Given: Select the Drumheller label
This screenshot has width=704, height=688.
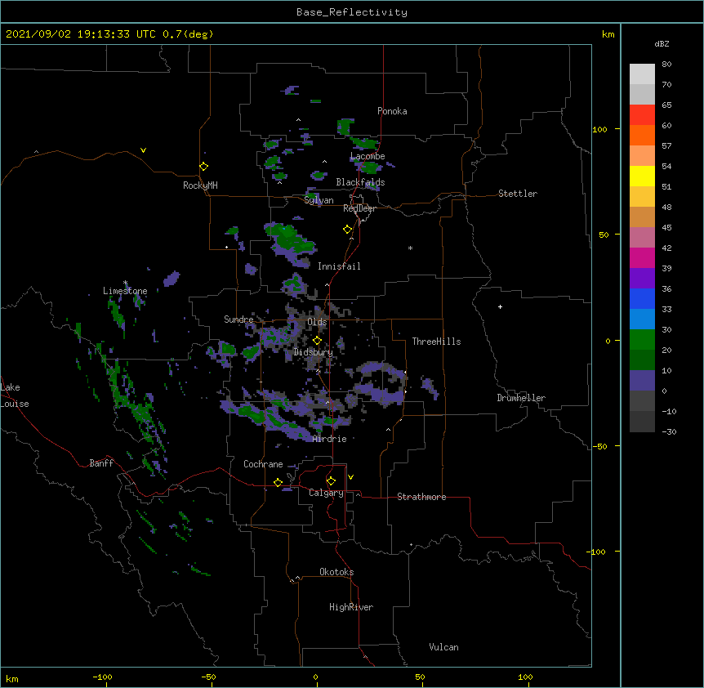Looking at the screenshot, I should (x=521, y=398).
